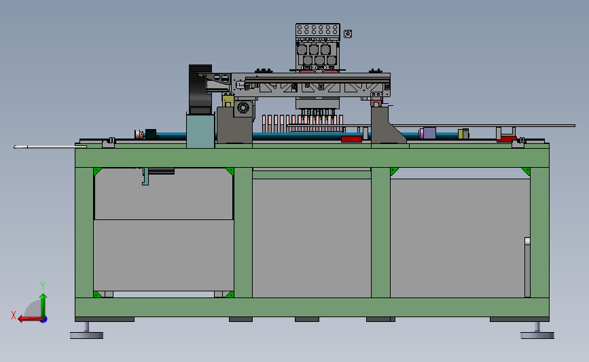The height and width of the screenshot is (362, 589).
Task: Click the green Y axis arrow of triad
Action: coord(43,306)
